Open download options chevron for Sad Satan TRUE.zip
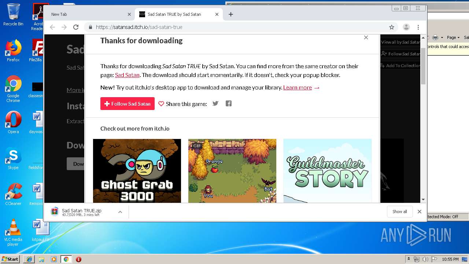469x264 pixels. (x=120, y=212)
